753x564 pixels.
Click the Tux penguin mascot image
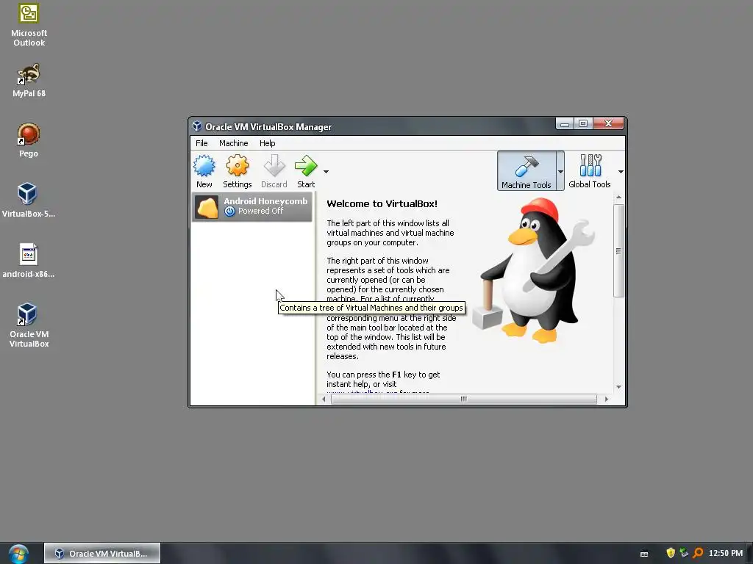(534, 271)
